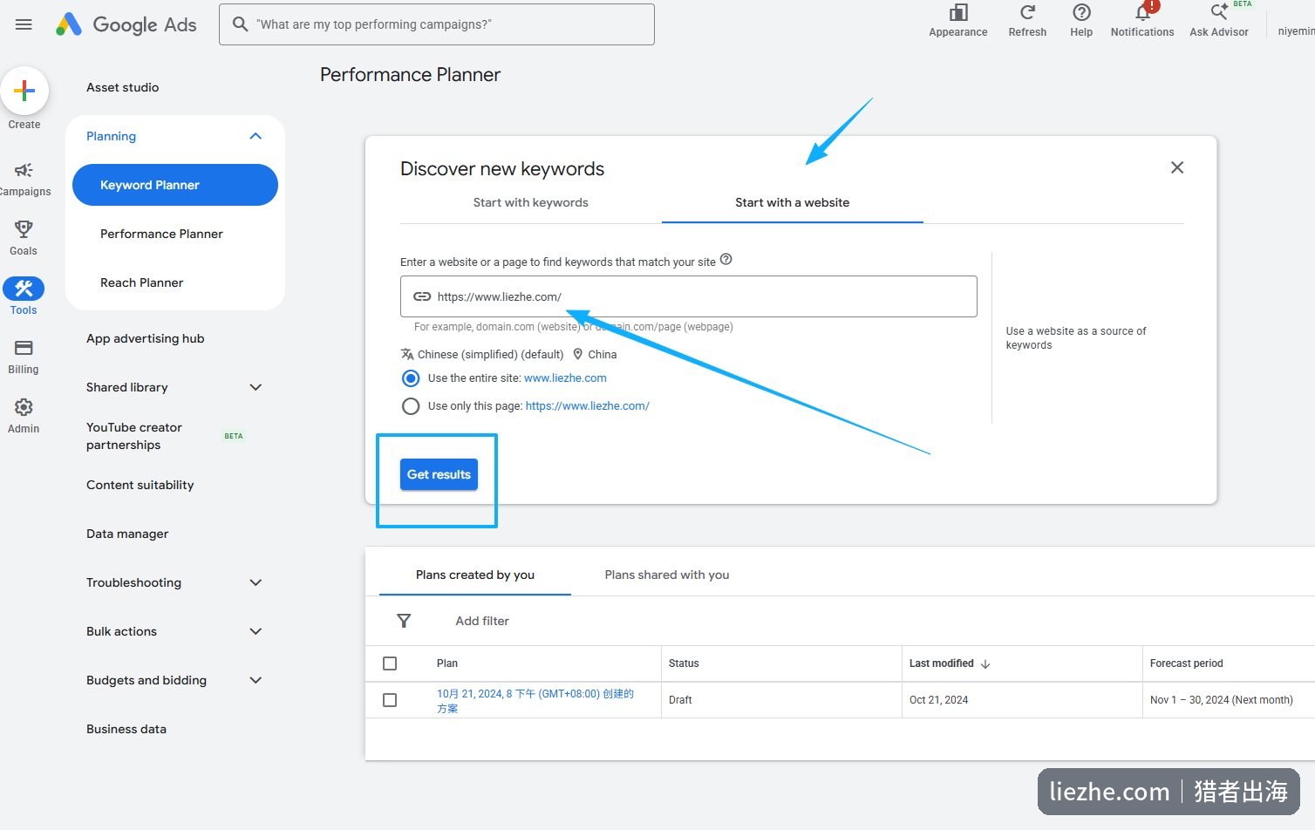Click the top search campaigns box
Viewport: 1315px width, 830px height.
[x=437, y=24]
